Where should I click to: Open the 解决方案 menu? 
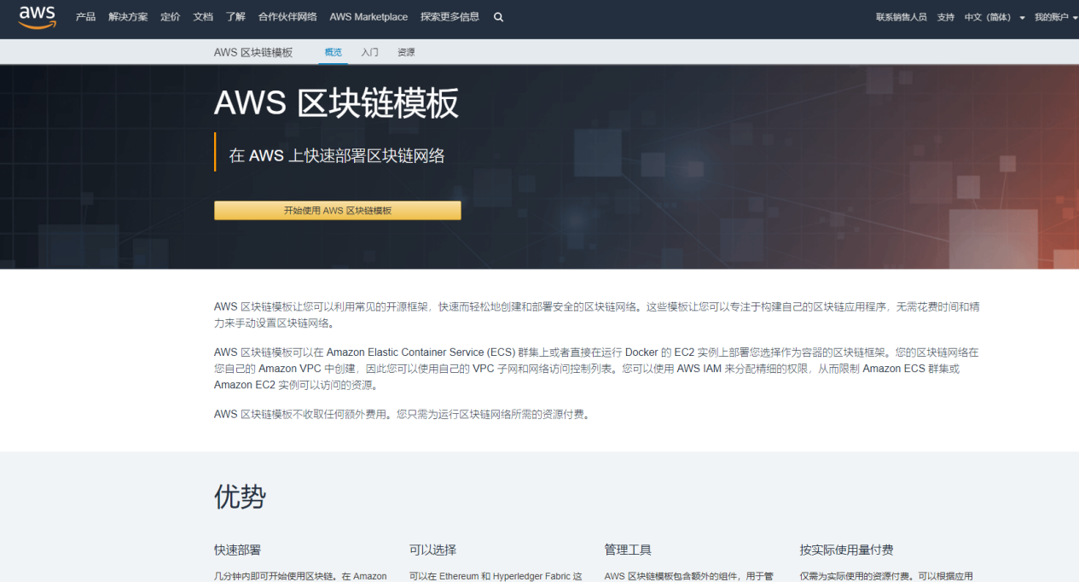[128, 17]
